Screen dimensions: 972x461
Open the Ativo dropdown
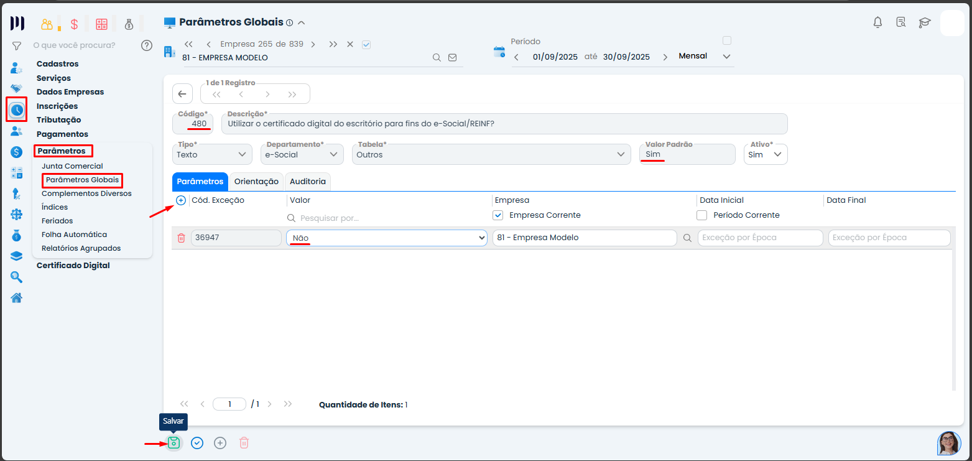click(x=766, y=155)
